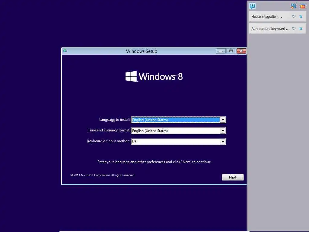
Task: Click the Auto capture keyboard notification text
Action: coord(270,29)
